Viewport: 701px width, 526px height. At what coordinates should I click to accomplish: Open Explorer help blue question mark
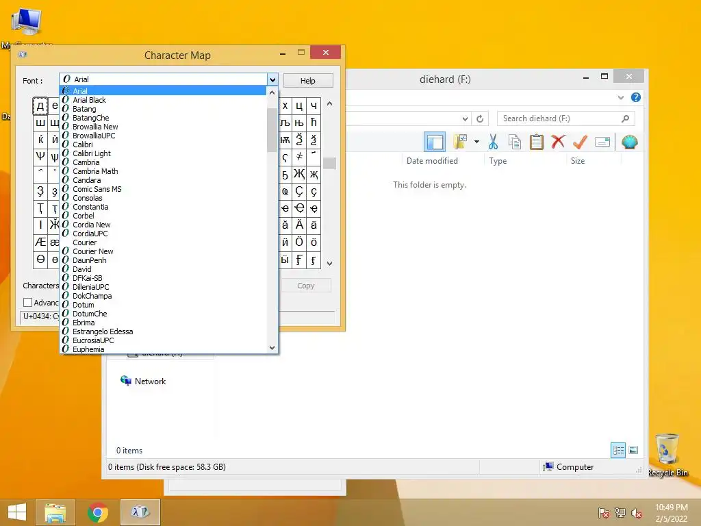coord(636,97)
